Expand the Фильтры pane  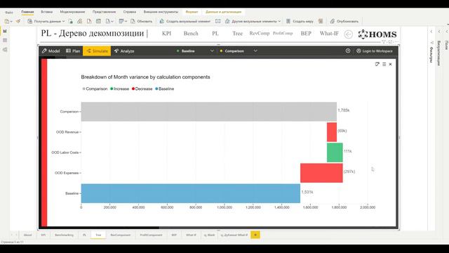pyautogui.click(x=431, y=32)
